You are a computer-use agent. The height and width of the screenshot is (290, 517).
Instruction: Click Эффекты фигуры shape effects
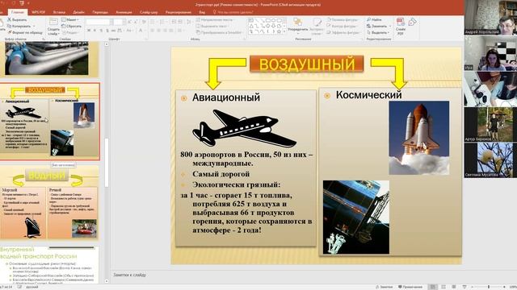[343, 32]
